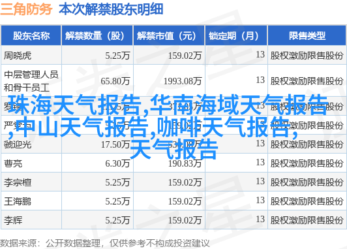
Task: Click the 65.80万 quantity cell
Action: coord(115,81)
